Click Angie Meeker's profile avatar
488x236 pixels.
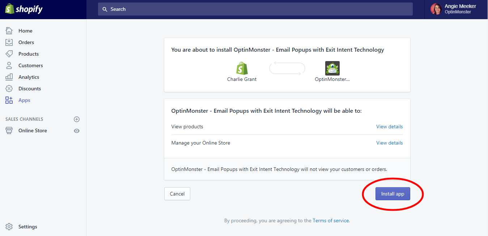(x=436, y=9)
